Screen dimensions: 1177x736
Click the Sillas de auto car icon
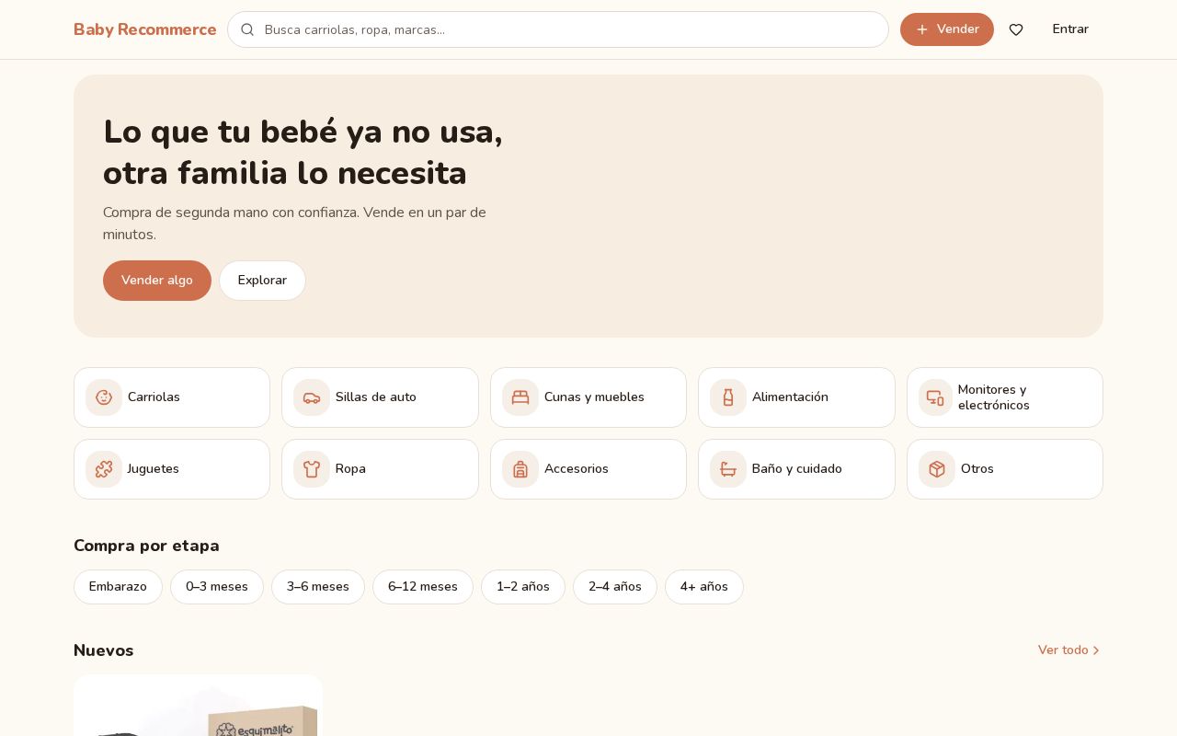coord(312,397)
